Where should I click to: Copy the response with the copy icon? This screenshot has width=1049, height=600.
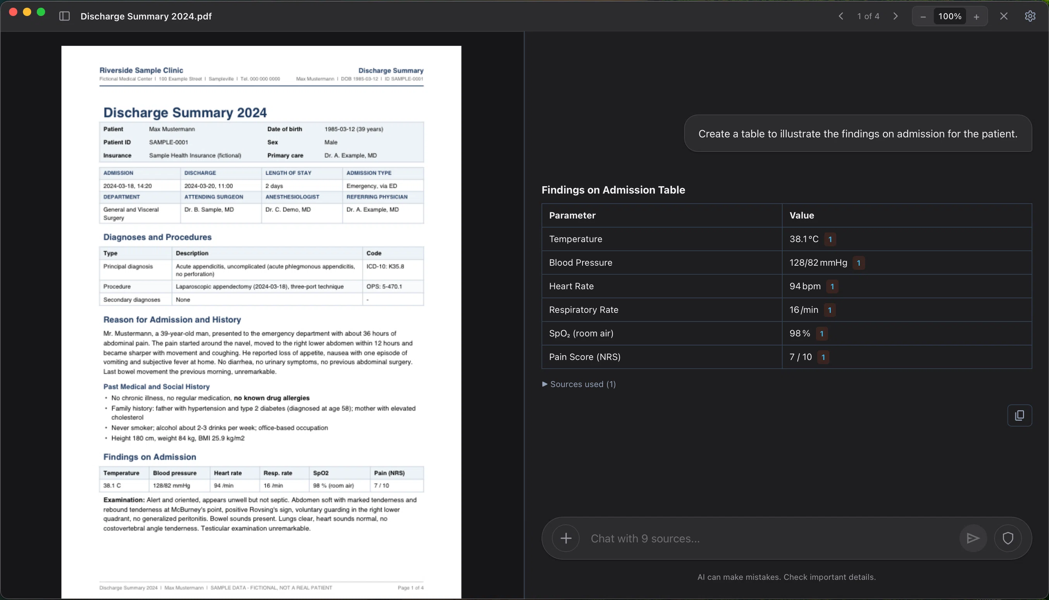click(1019, 415)
